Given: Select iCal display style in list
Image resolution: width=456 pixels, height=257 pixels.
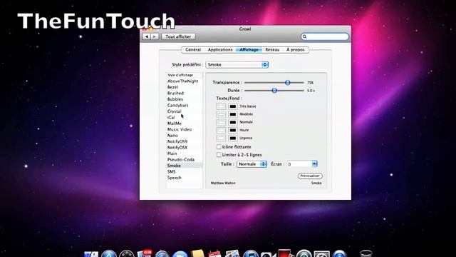Looking at the screenshot, I should coord(185,117).
